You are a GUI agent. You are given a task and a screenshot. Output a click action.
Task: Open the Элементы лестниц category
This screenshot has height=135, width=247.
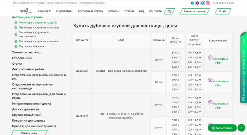point(26,52)
